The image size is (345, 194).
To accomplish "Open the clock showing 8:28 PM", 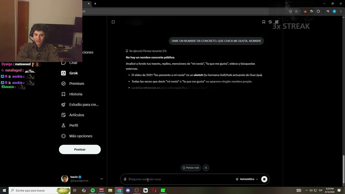I will (x=330, y=190).
